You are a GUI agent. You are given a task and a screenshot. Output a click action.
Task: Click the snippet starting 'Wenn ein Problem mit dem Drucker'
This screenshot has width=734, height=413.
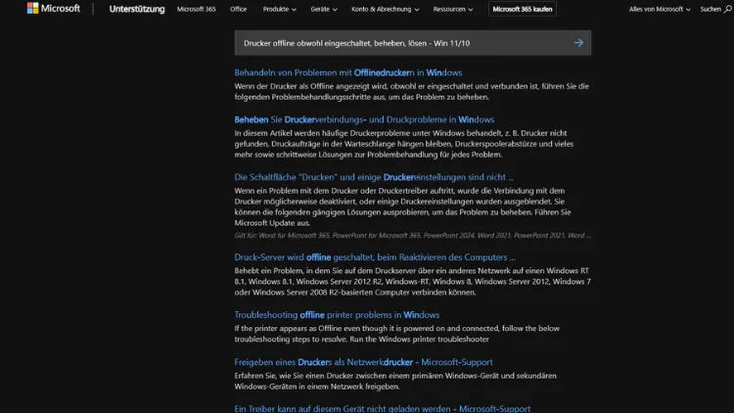pyautogui.click(x=402, y=206)
